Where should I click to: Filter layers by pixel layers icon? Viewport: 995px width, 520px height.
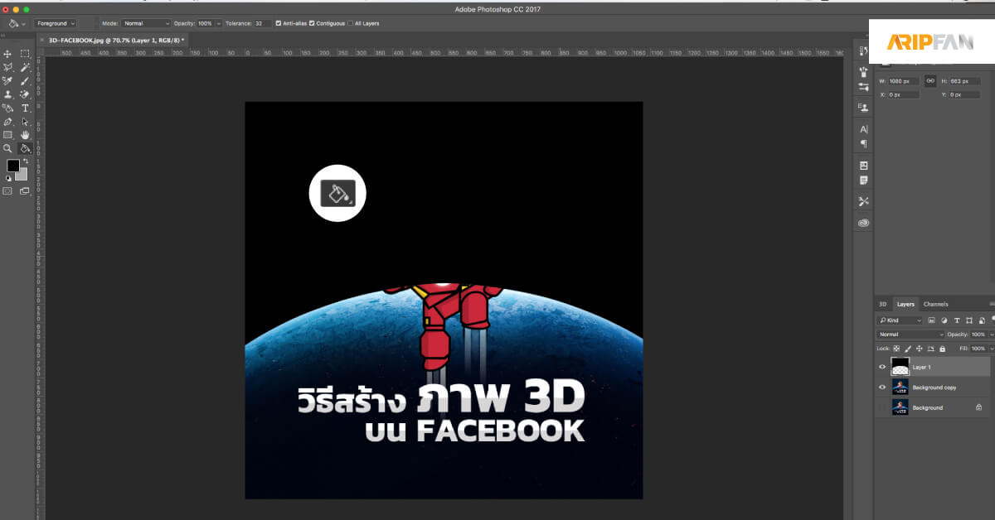[931, 320]
